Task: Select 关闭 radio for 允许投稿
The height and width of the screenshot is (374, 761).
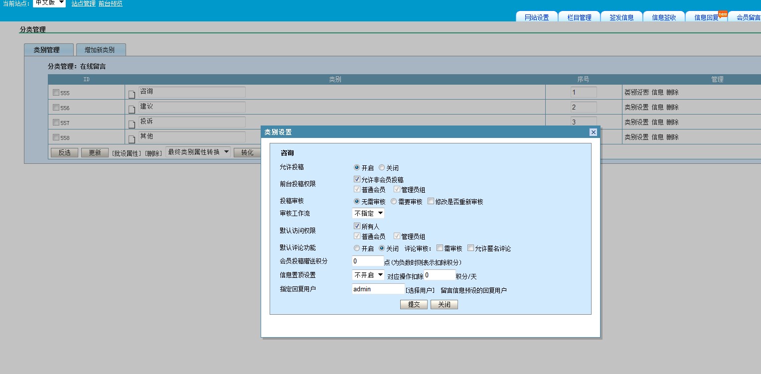Action: tap(382, 168)
